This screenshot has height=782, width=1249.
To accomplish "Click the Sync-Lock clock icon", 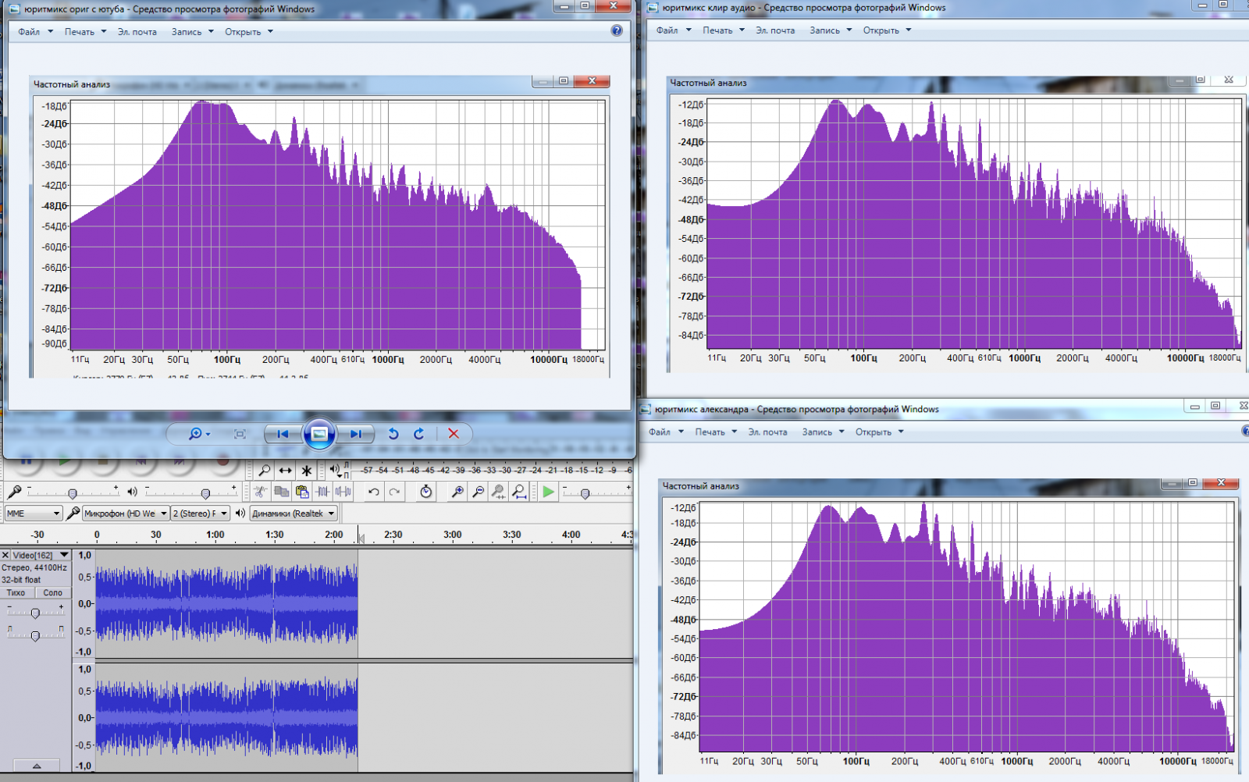I will pos(425,492).
